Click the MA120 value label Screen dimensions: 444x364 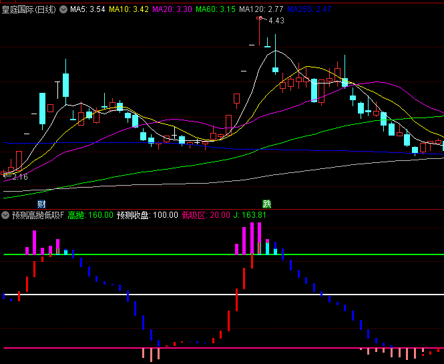coord(261,9)
